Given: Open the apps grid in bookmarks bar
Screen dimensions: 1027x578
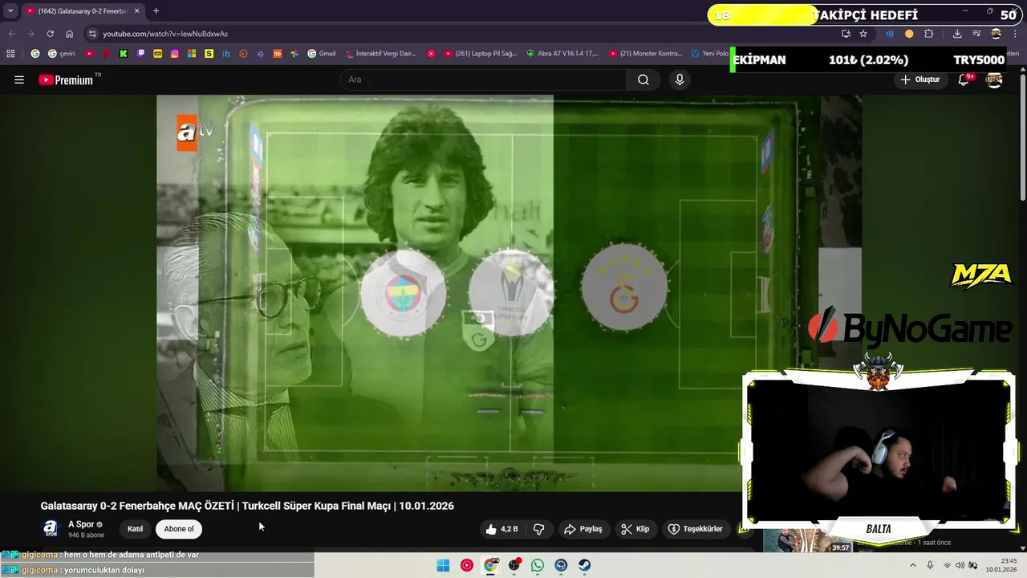Looking at the screenshot, I should coord(10,54).
